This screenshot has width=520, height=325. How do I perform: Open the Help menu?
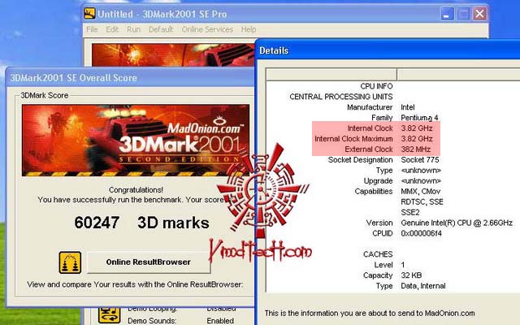tap(249, 29)
